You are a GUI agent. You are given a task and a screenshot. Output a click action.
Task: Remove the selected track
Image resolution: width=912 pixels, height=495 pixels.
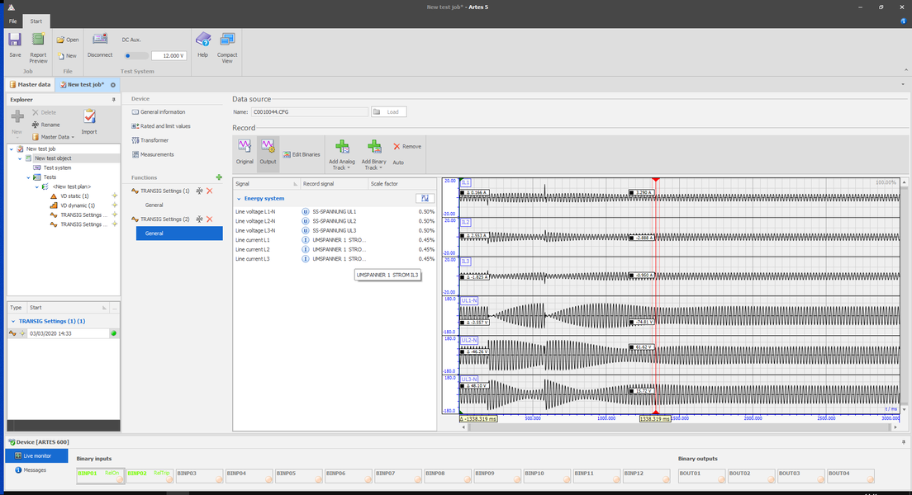click(407, 146)
